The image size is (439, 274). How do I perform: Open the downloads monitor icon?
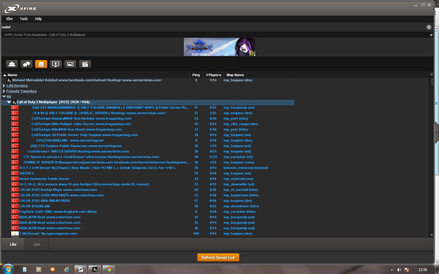click(x=56, y=64)
